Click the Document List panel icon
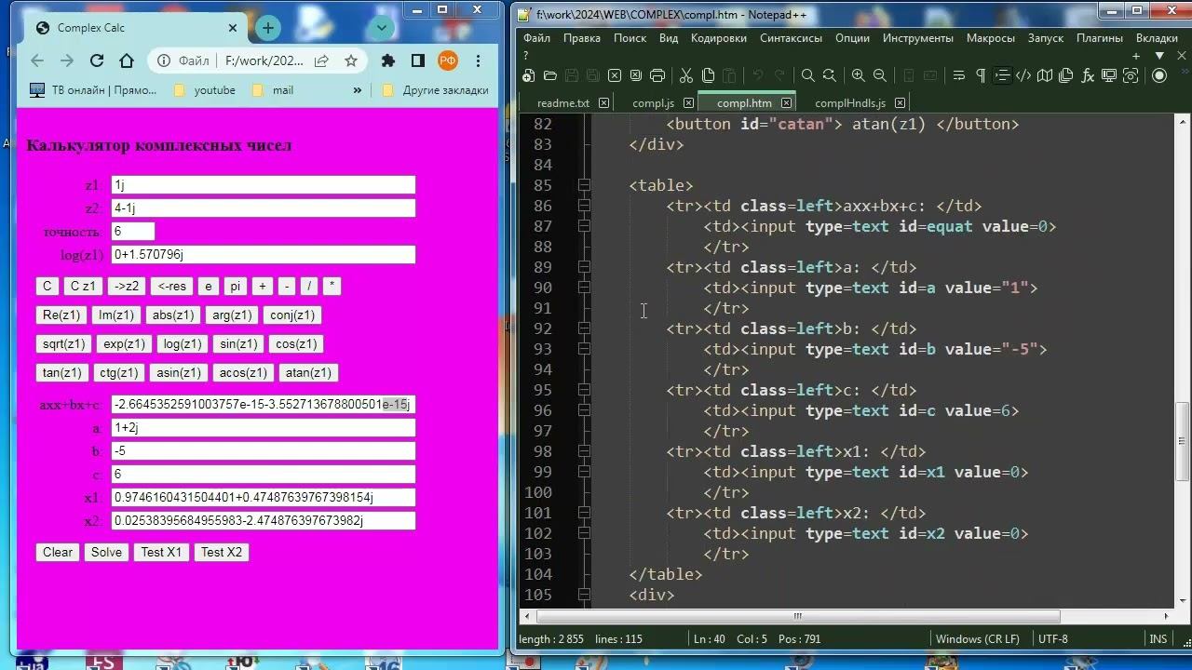The image size is (1192, 670). click(1066, 75)
